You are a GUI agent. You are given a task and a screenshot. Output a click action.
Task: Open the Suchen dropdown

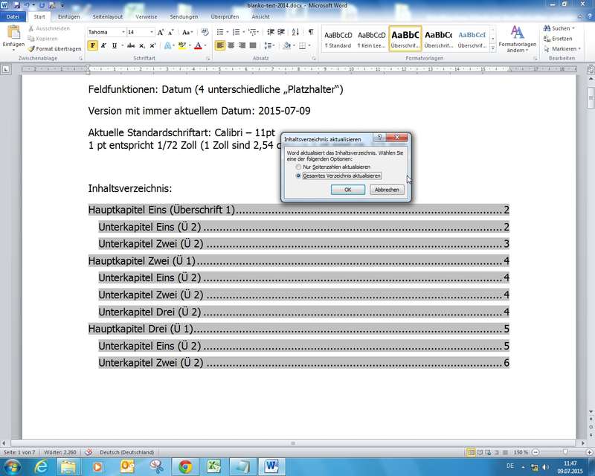573,28
